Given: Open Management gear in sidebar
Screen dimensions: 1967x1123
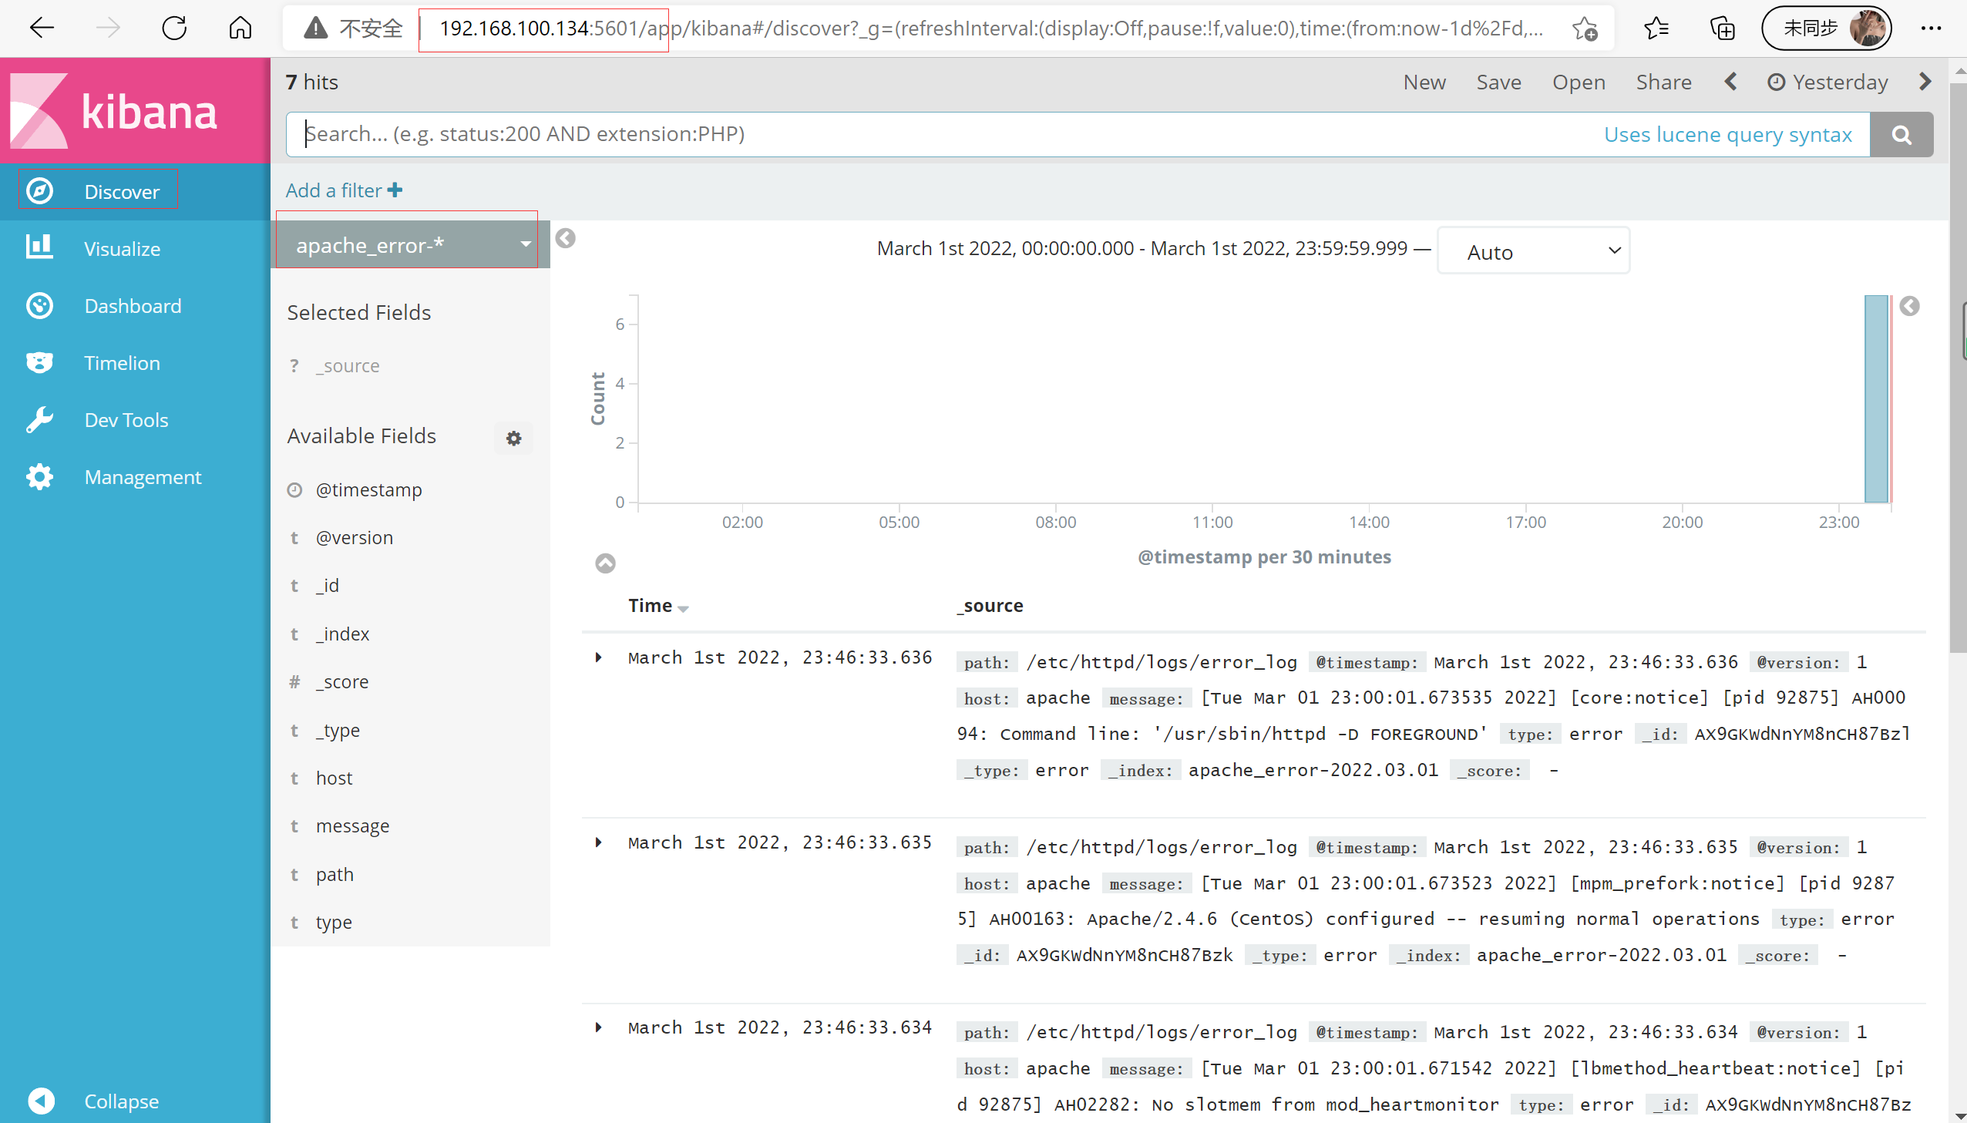Looking at the screenshot, I should point(39,476).
